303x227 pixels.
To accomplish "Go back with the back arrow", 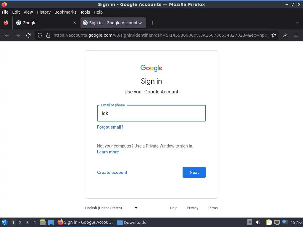I will click(7, 35).
